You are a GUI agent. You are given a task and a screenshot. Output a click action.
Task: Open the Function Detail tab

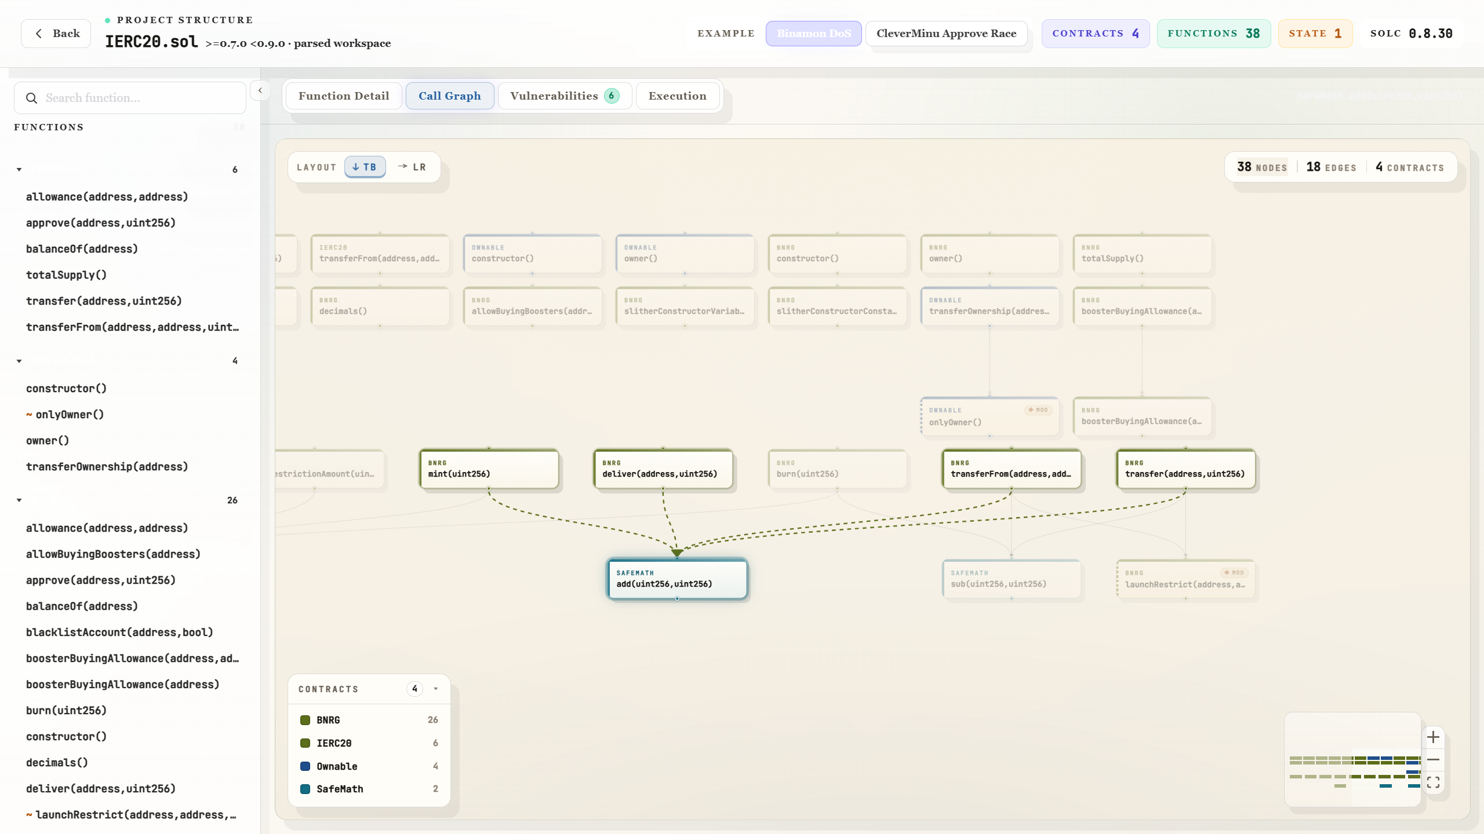click(x=344, y=96)
